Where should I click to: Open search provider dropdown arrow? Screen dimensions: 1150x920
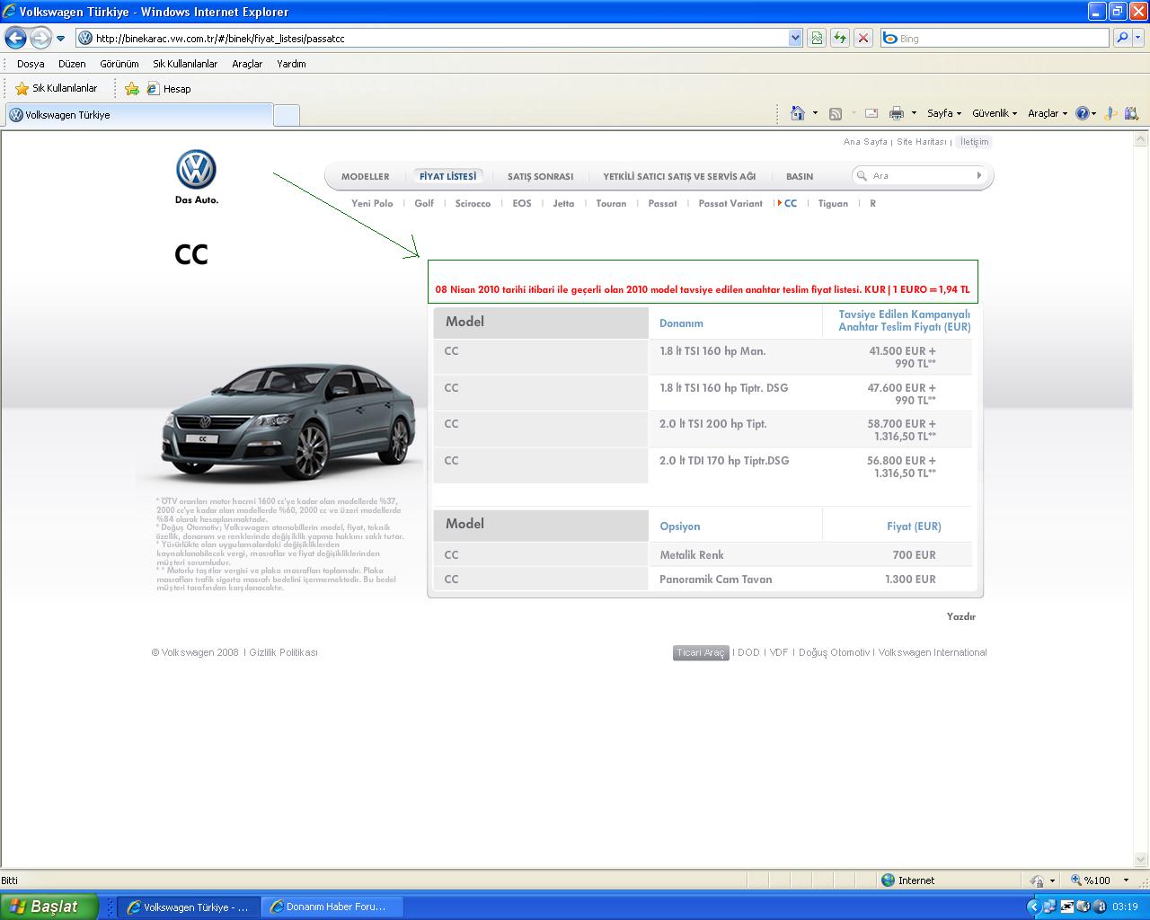(x=1139, y=39)
